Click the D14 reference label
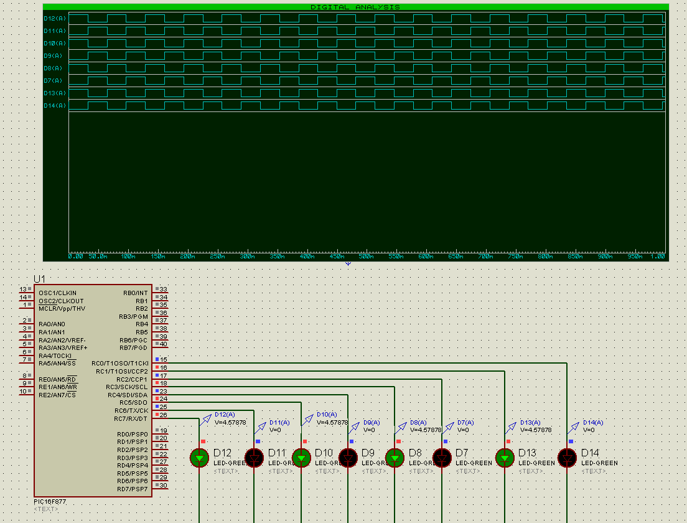687x523 pixels. coord(590,453)
